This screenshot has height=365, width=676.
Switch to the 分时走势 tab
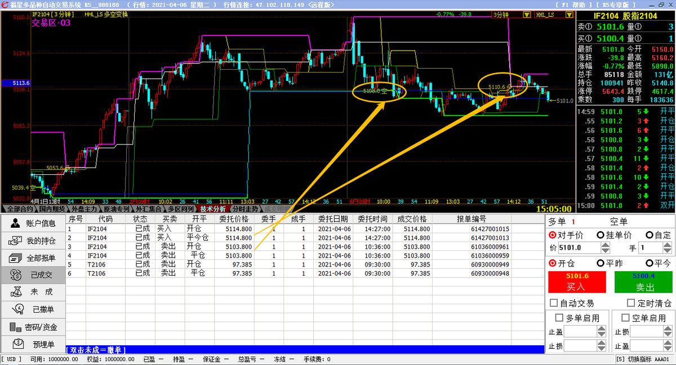[x=246, y=209]
